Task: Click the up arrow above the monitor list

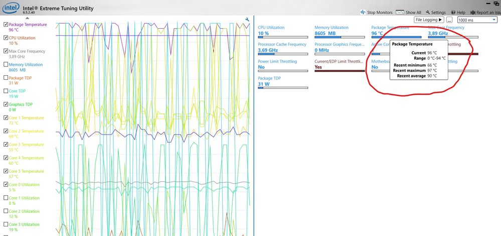Action: pos(27,18)
